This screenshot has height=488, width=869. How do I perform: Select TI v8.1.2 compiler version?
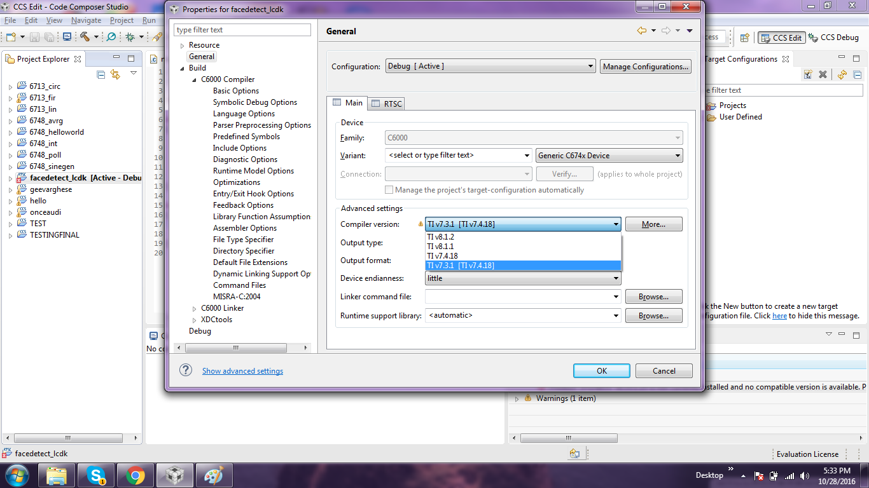523,237
